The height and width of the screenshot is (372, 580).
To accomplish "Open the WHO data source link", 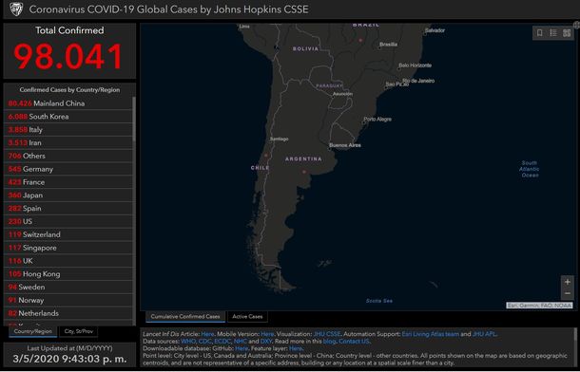I will (188, 342).
